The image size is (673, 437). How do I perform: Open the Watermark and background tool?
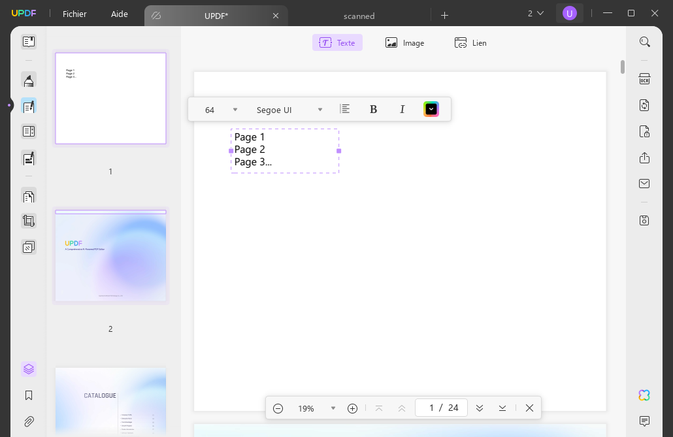(29, 248)
